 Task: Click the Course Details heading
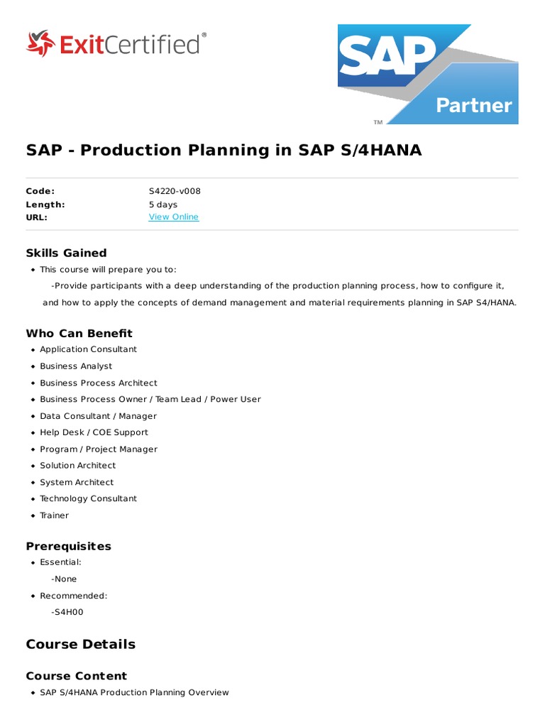(80, 645)
